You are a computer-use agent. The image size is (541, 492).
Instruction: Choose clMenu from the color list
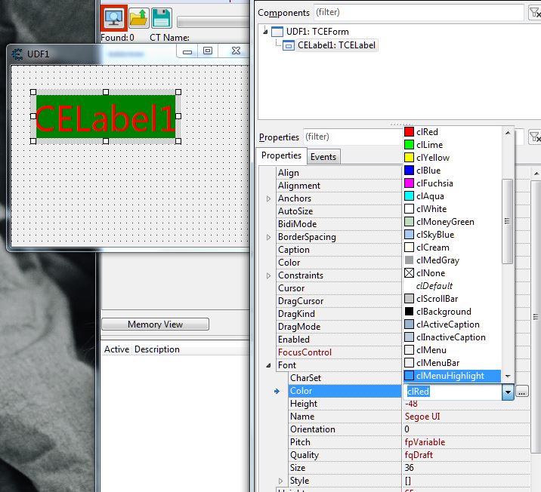pos(452,350)
